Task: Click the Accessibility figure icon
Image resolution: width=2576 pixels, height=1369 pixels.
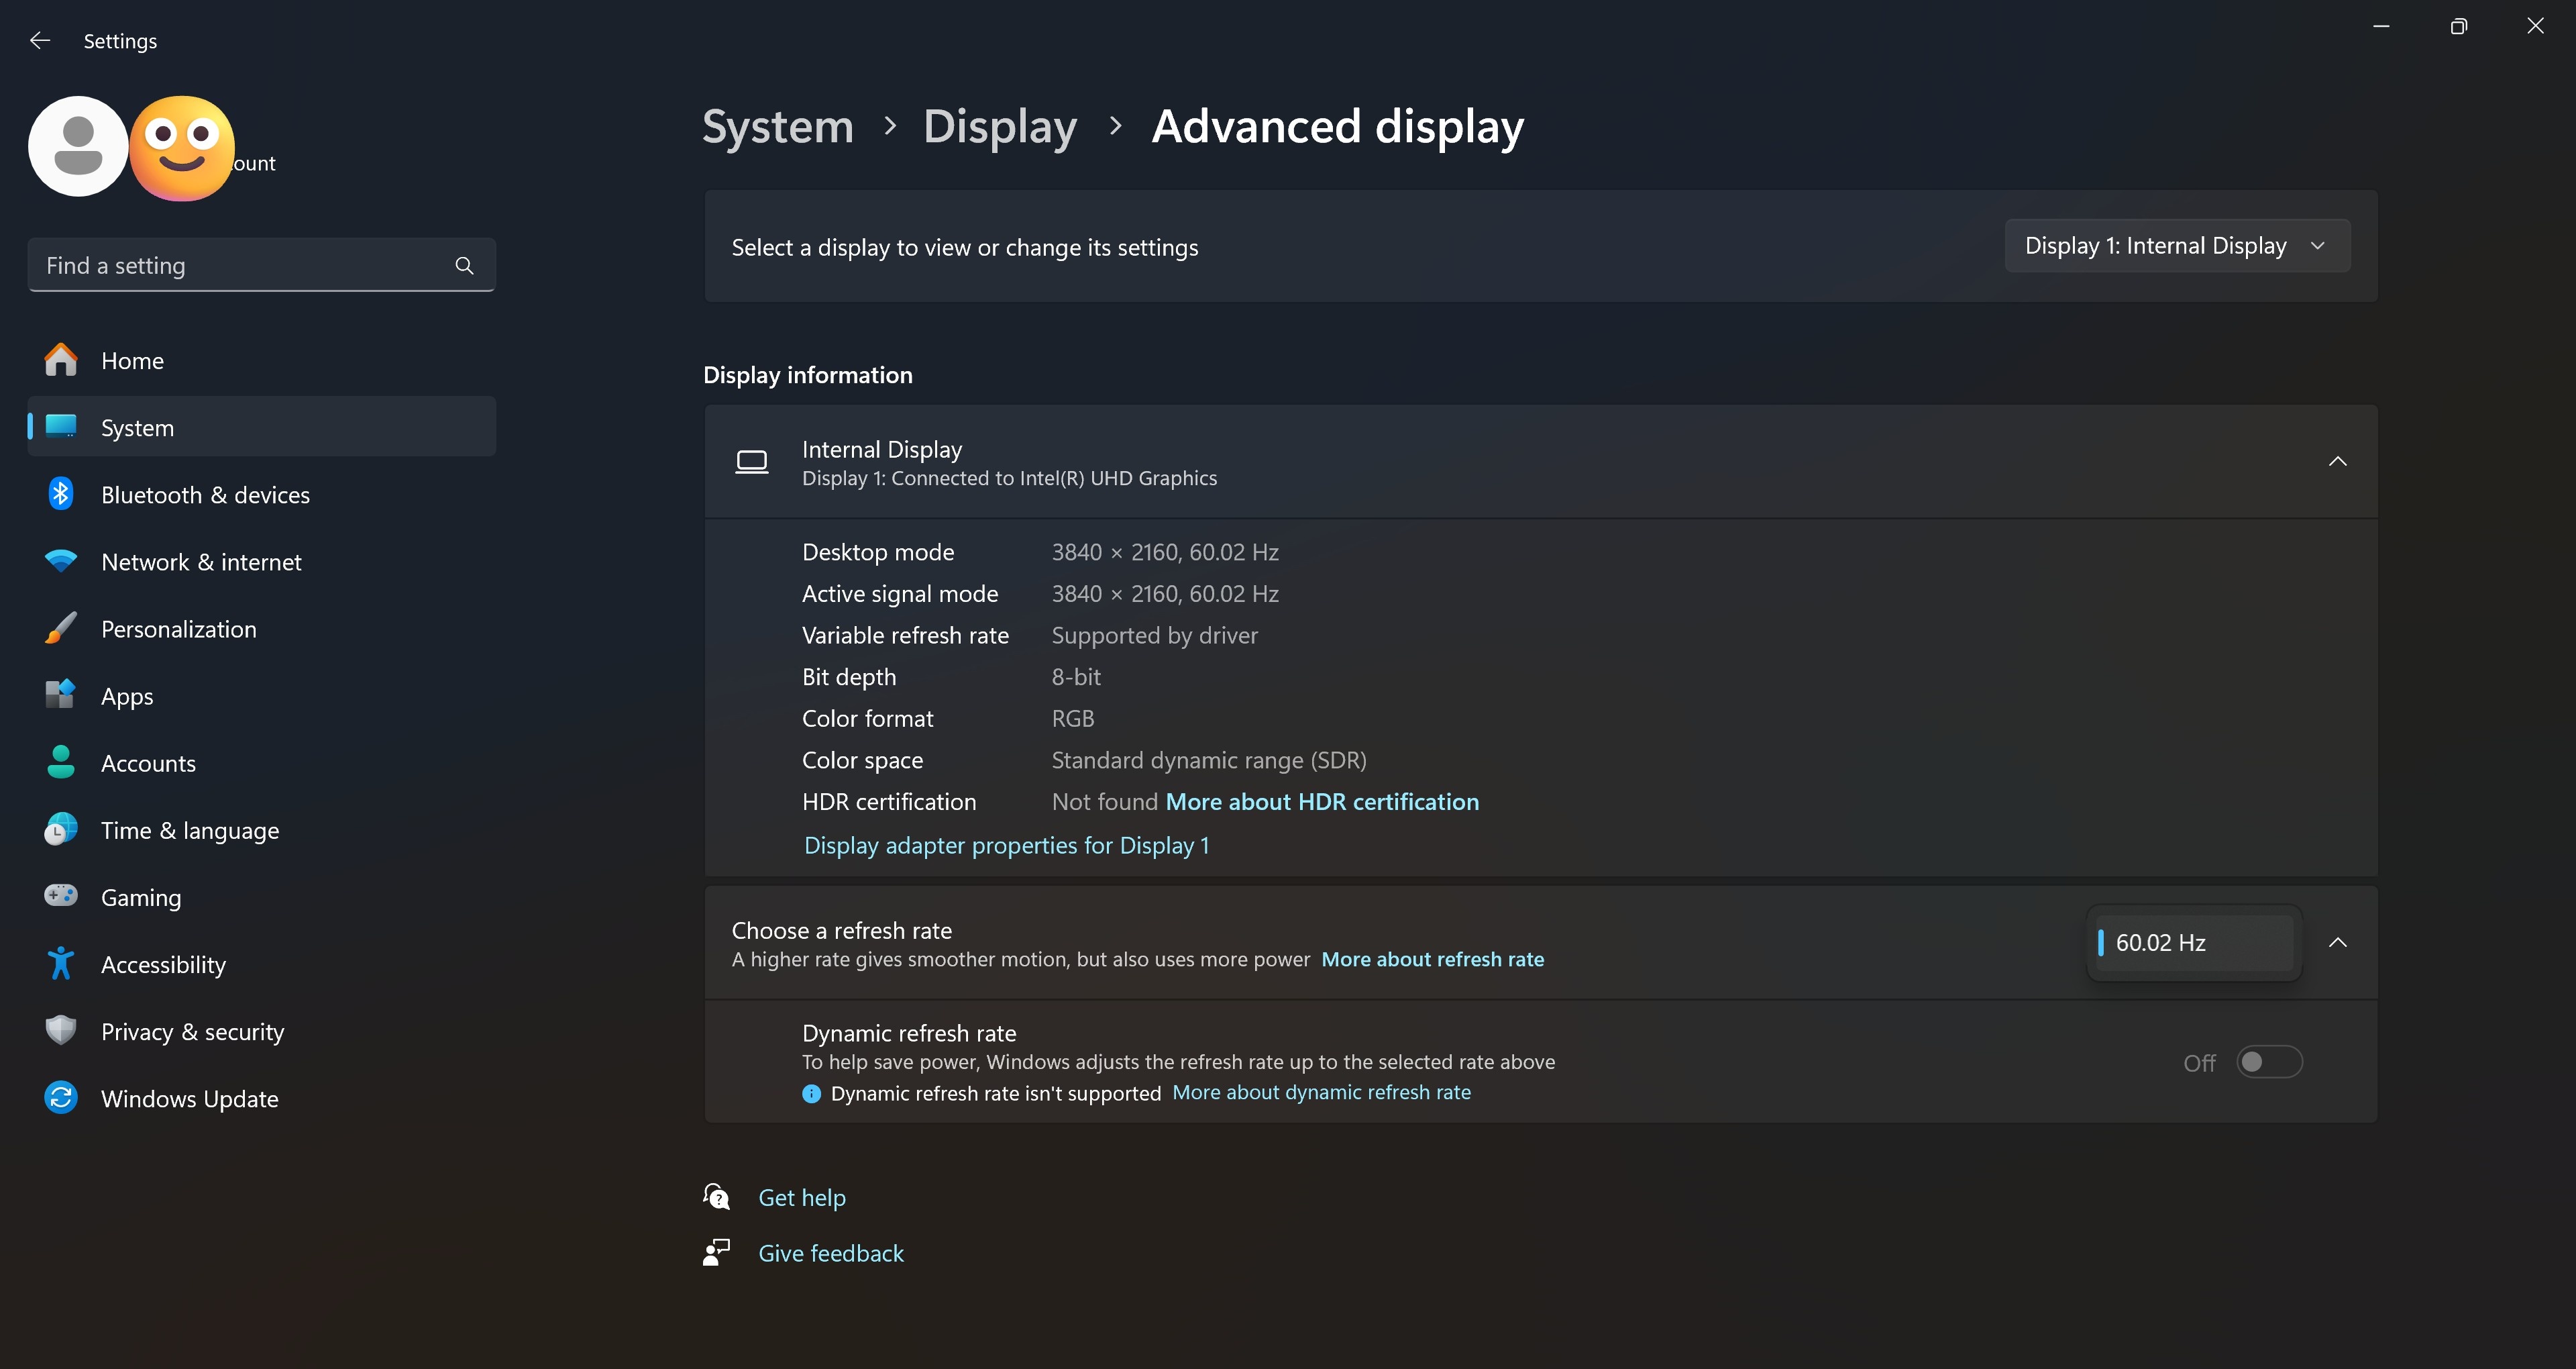Action: (61, 964)
